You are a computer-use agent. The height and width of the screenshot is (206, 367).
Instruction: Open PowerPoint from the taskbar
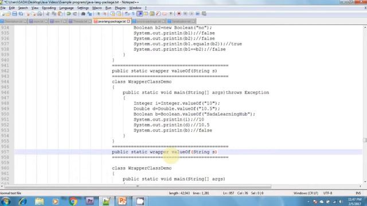[x=122, y=201]
